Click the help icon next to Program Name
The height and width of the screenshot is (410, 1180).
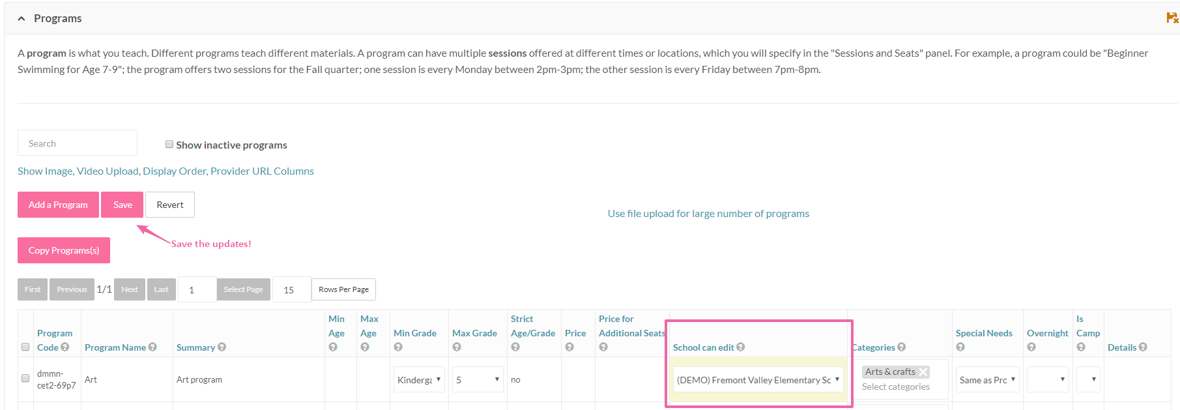coord(152,347)
